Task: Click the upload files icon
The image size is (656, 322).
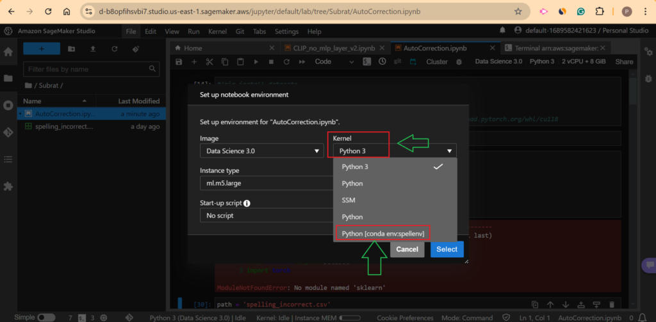Action: click(93, 49)
